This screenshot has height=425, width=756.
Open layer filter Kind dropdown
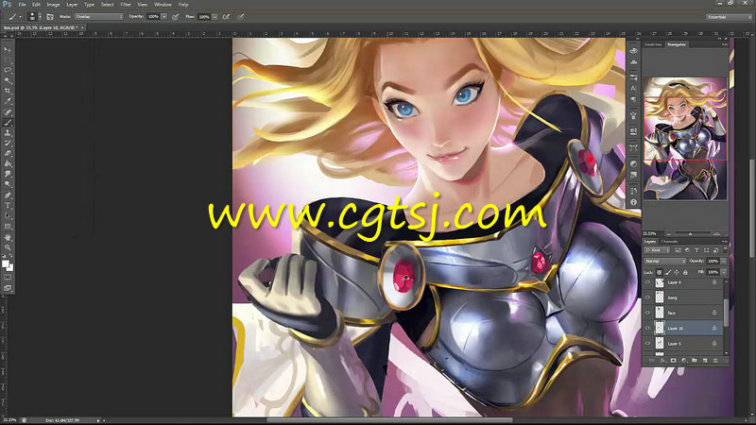pyautogui.click(x=657, y=250)
